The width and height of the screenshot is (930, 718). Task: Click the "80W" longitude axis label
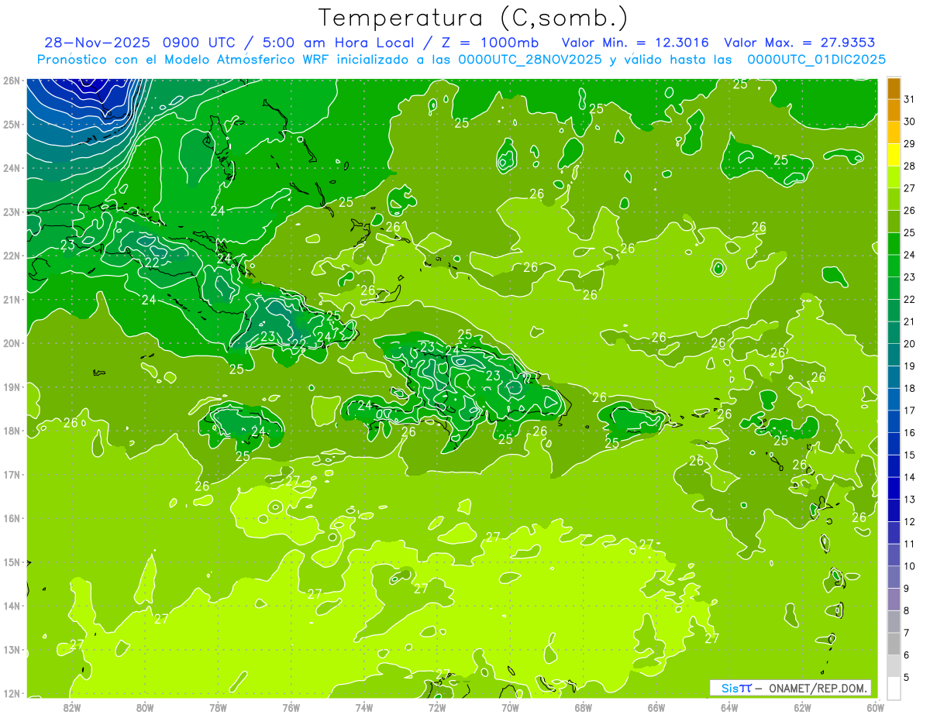pos(145,707)
